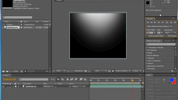Click the red background color swatch
This screenshot has width=178, height=100.
174,82
